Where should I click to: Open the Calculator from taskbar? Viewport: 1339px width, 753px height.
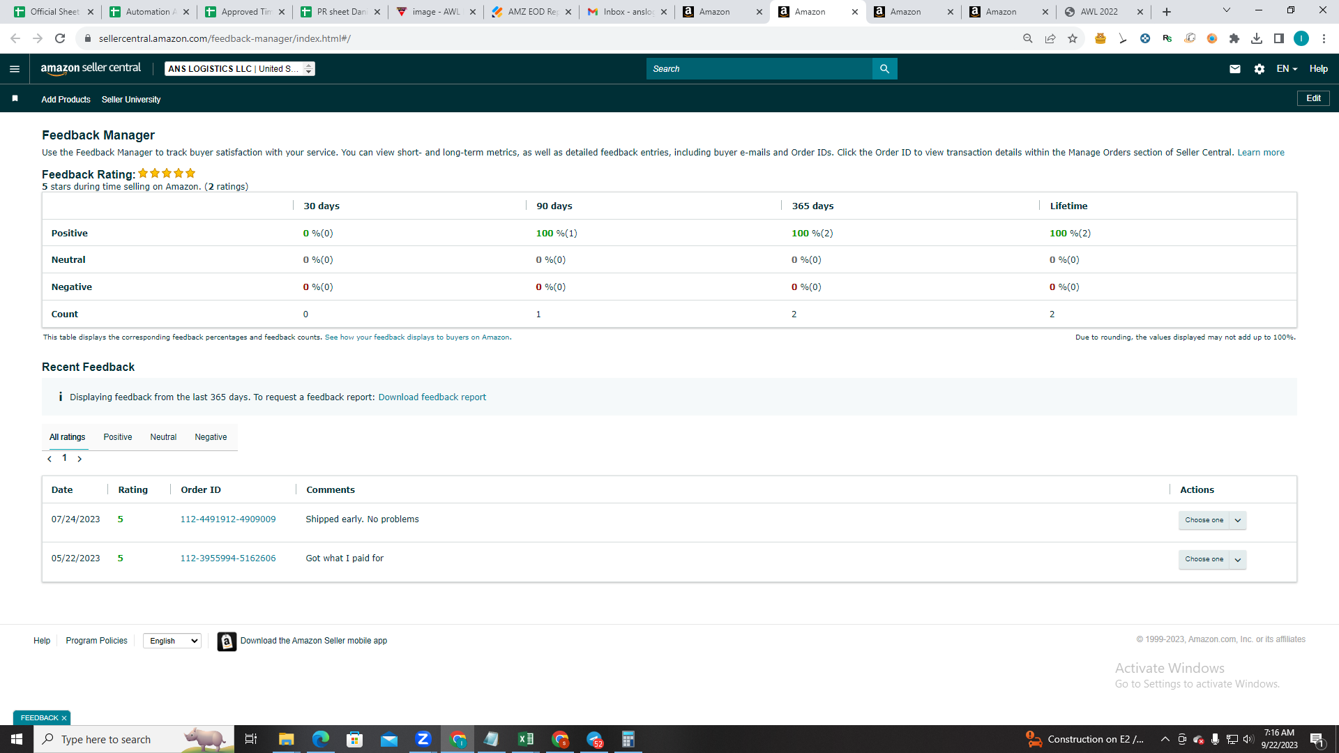pyautogui.click(x=628, y=739)
